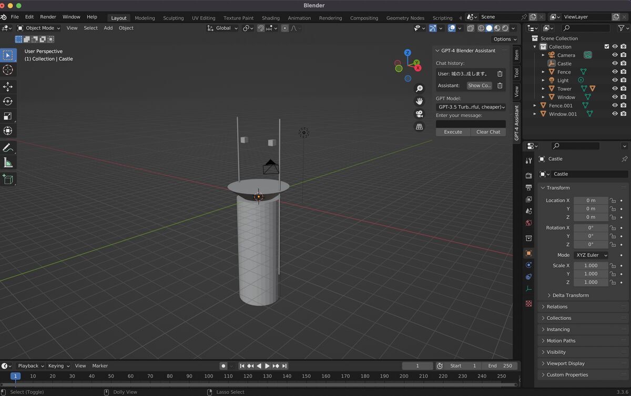The width and height of the screenshot is (631, 396).
Task: Uncheck the Collection checkbox in the outliner
Action: pos(606,46)
